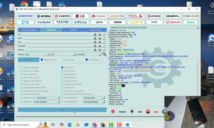
Task: Click the Info link at bottom
Action: [x=140, y=112]
